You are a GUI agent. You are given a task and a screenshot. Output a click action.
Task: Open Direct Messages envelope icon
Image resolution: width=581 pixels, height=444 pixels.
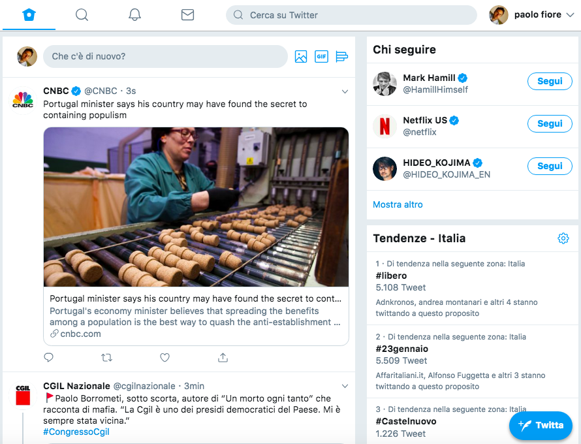tap(187, 15)
